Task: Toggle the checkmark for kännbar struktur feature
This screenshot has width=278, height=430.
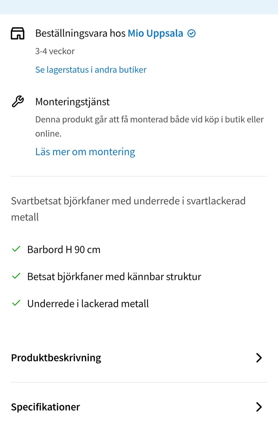Action: click(16, 276)
